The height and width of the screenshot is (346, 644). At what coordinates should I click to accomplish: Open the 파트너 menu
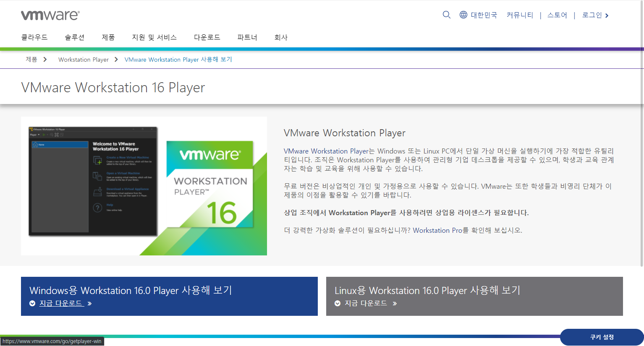[x=247, y=37]
